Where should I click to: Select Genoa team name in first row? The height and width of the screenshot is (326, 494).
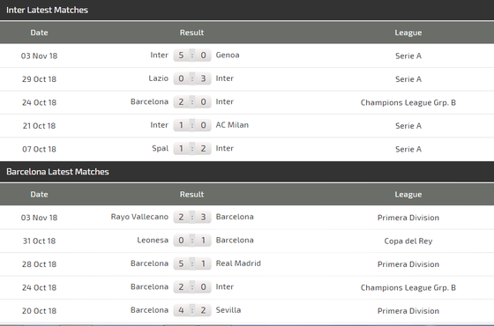(228, 55)
